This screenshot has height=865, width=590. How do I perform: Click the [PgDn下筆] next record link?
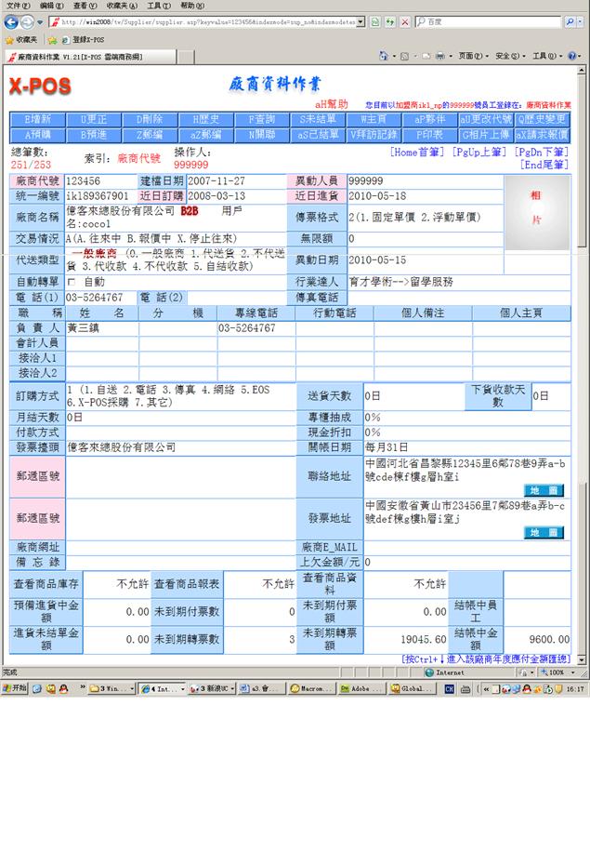pyautogui.click(x=544, y=152)
